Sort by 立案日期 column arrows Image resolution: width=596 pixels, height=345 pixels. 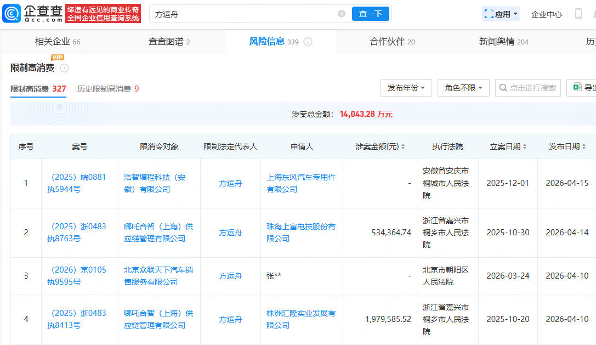[x=525, y=147]
